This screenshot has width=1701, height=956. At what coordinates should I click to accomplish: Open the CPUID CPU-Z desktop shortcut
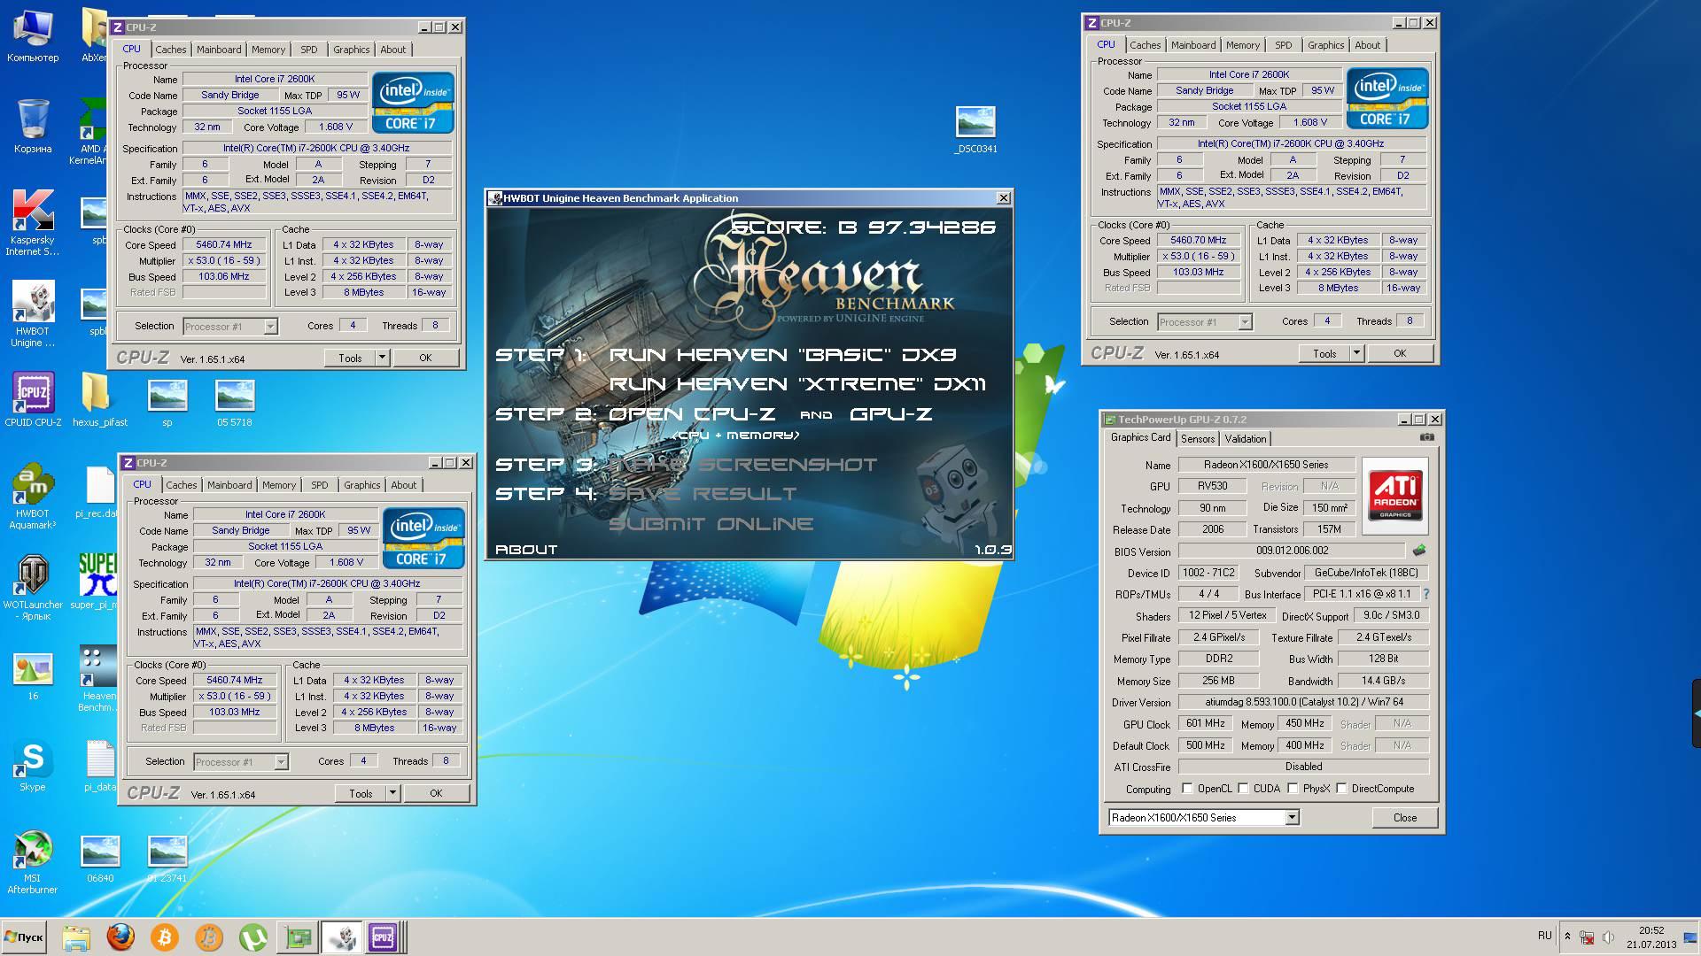pyautogui.click(x=33, y=400)
